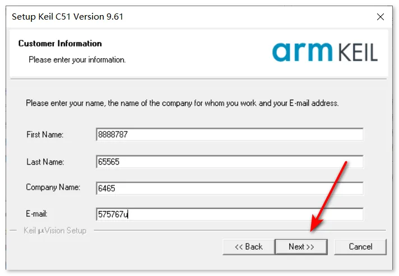This screenshot has width=399, height=276.
Task: Click the E-mail label
Action: point(36,214)
